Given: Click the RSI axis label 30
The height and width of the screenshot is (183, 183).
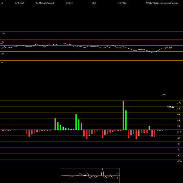Looking at the screenshot, I should [3, 54].
